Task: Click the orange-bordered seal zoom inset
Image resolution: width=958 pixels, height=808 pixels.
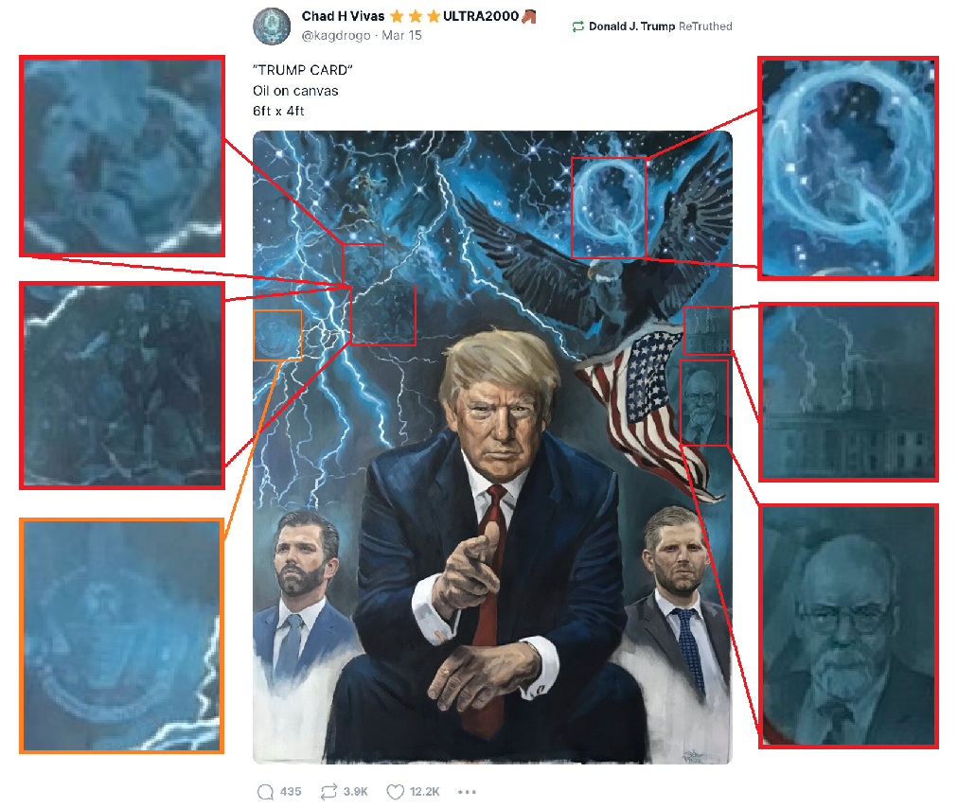Action: tap(121, 636)
